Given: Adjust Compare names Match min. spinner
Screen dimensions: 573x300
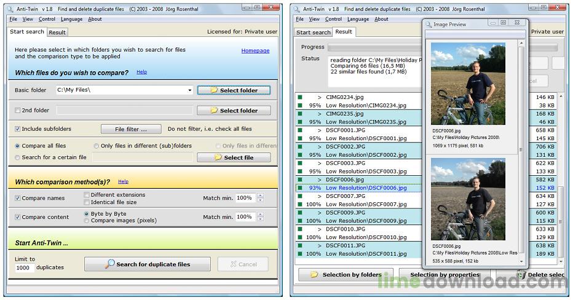Looking at the screenshot, I should [x=260, y=198].
